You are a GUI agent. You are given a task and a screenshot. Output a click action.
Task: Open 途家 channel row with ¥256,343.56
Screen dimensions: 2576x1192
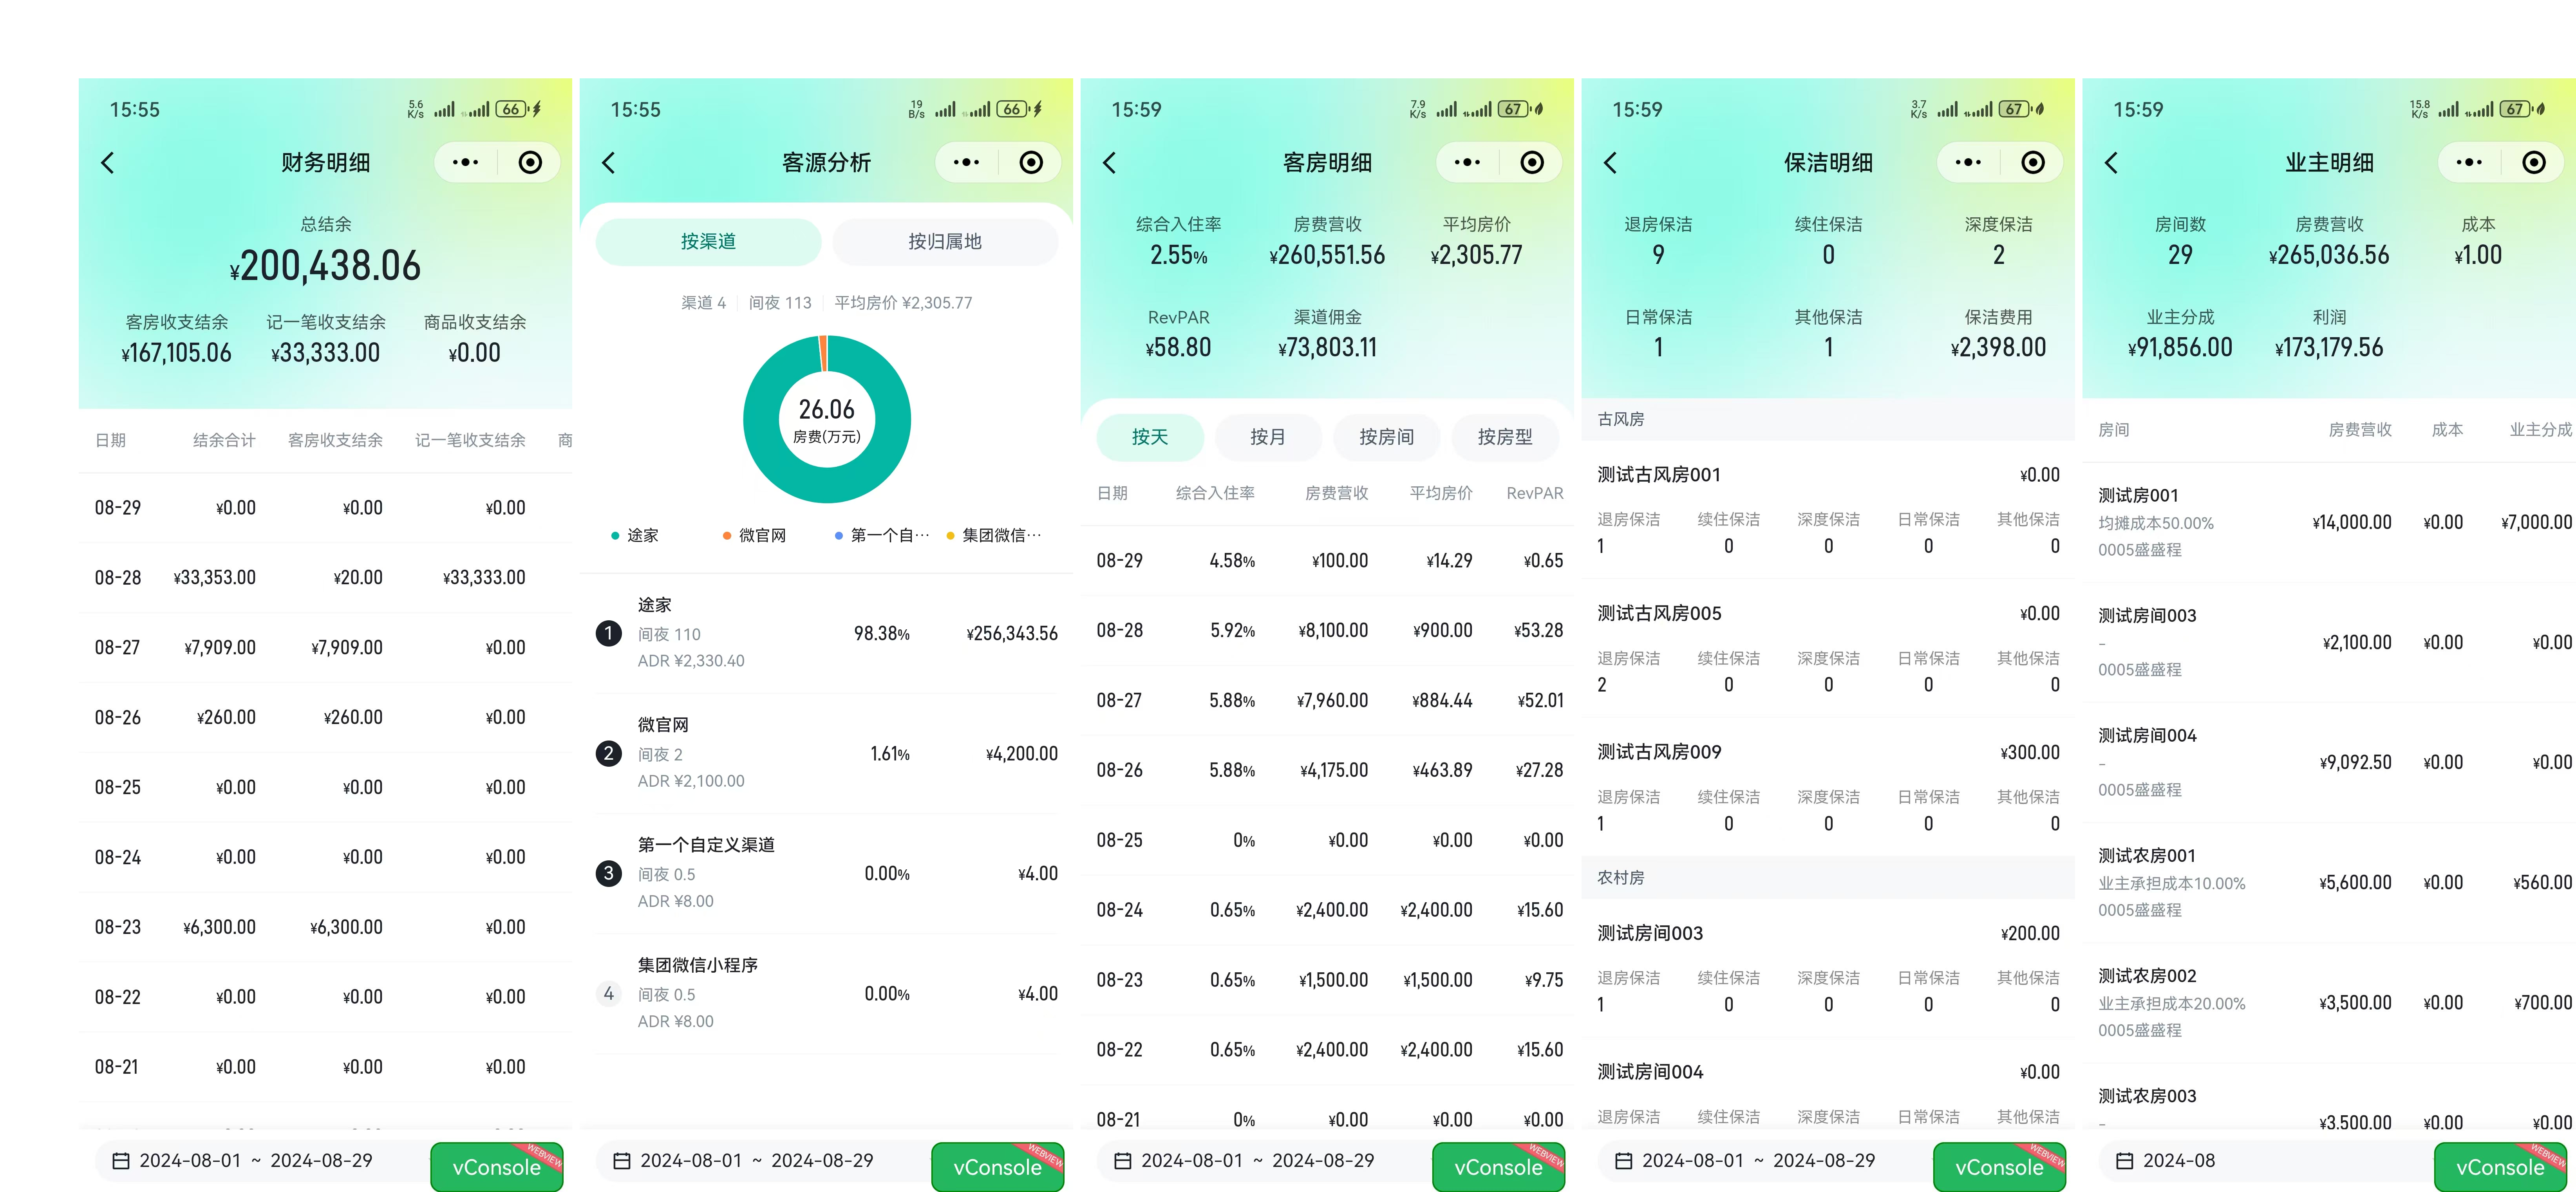tap(827, 633)
